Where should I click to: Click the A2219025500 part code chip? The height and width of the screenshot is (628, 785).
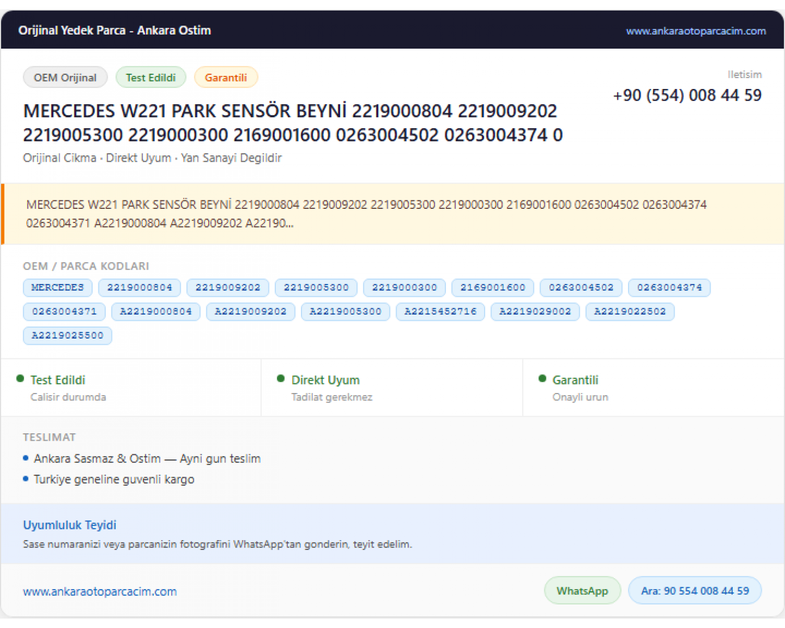pos(68,335)
